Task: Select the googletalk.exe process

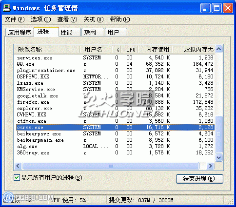Action: 115,95
